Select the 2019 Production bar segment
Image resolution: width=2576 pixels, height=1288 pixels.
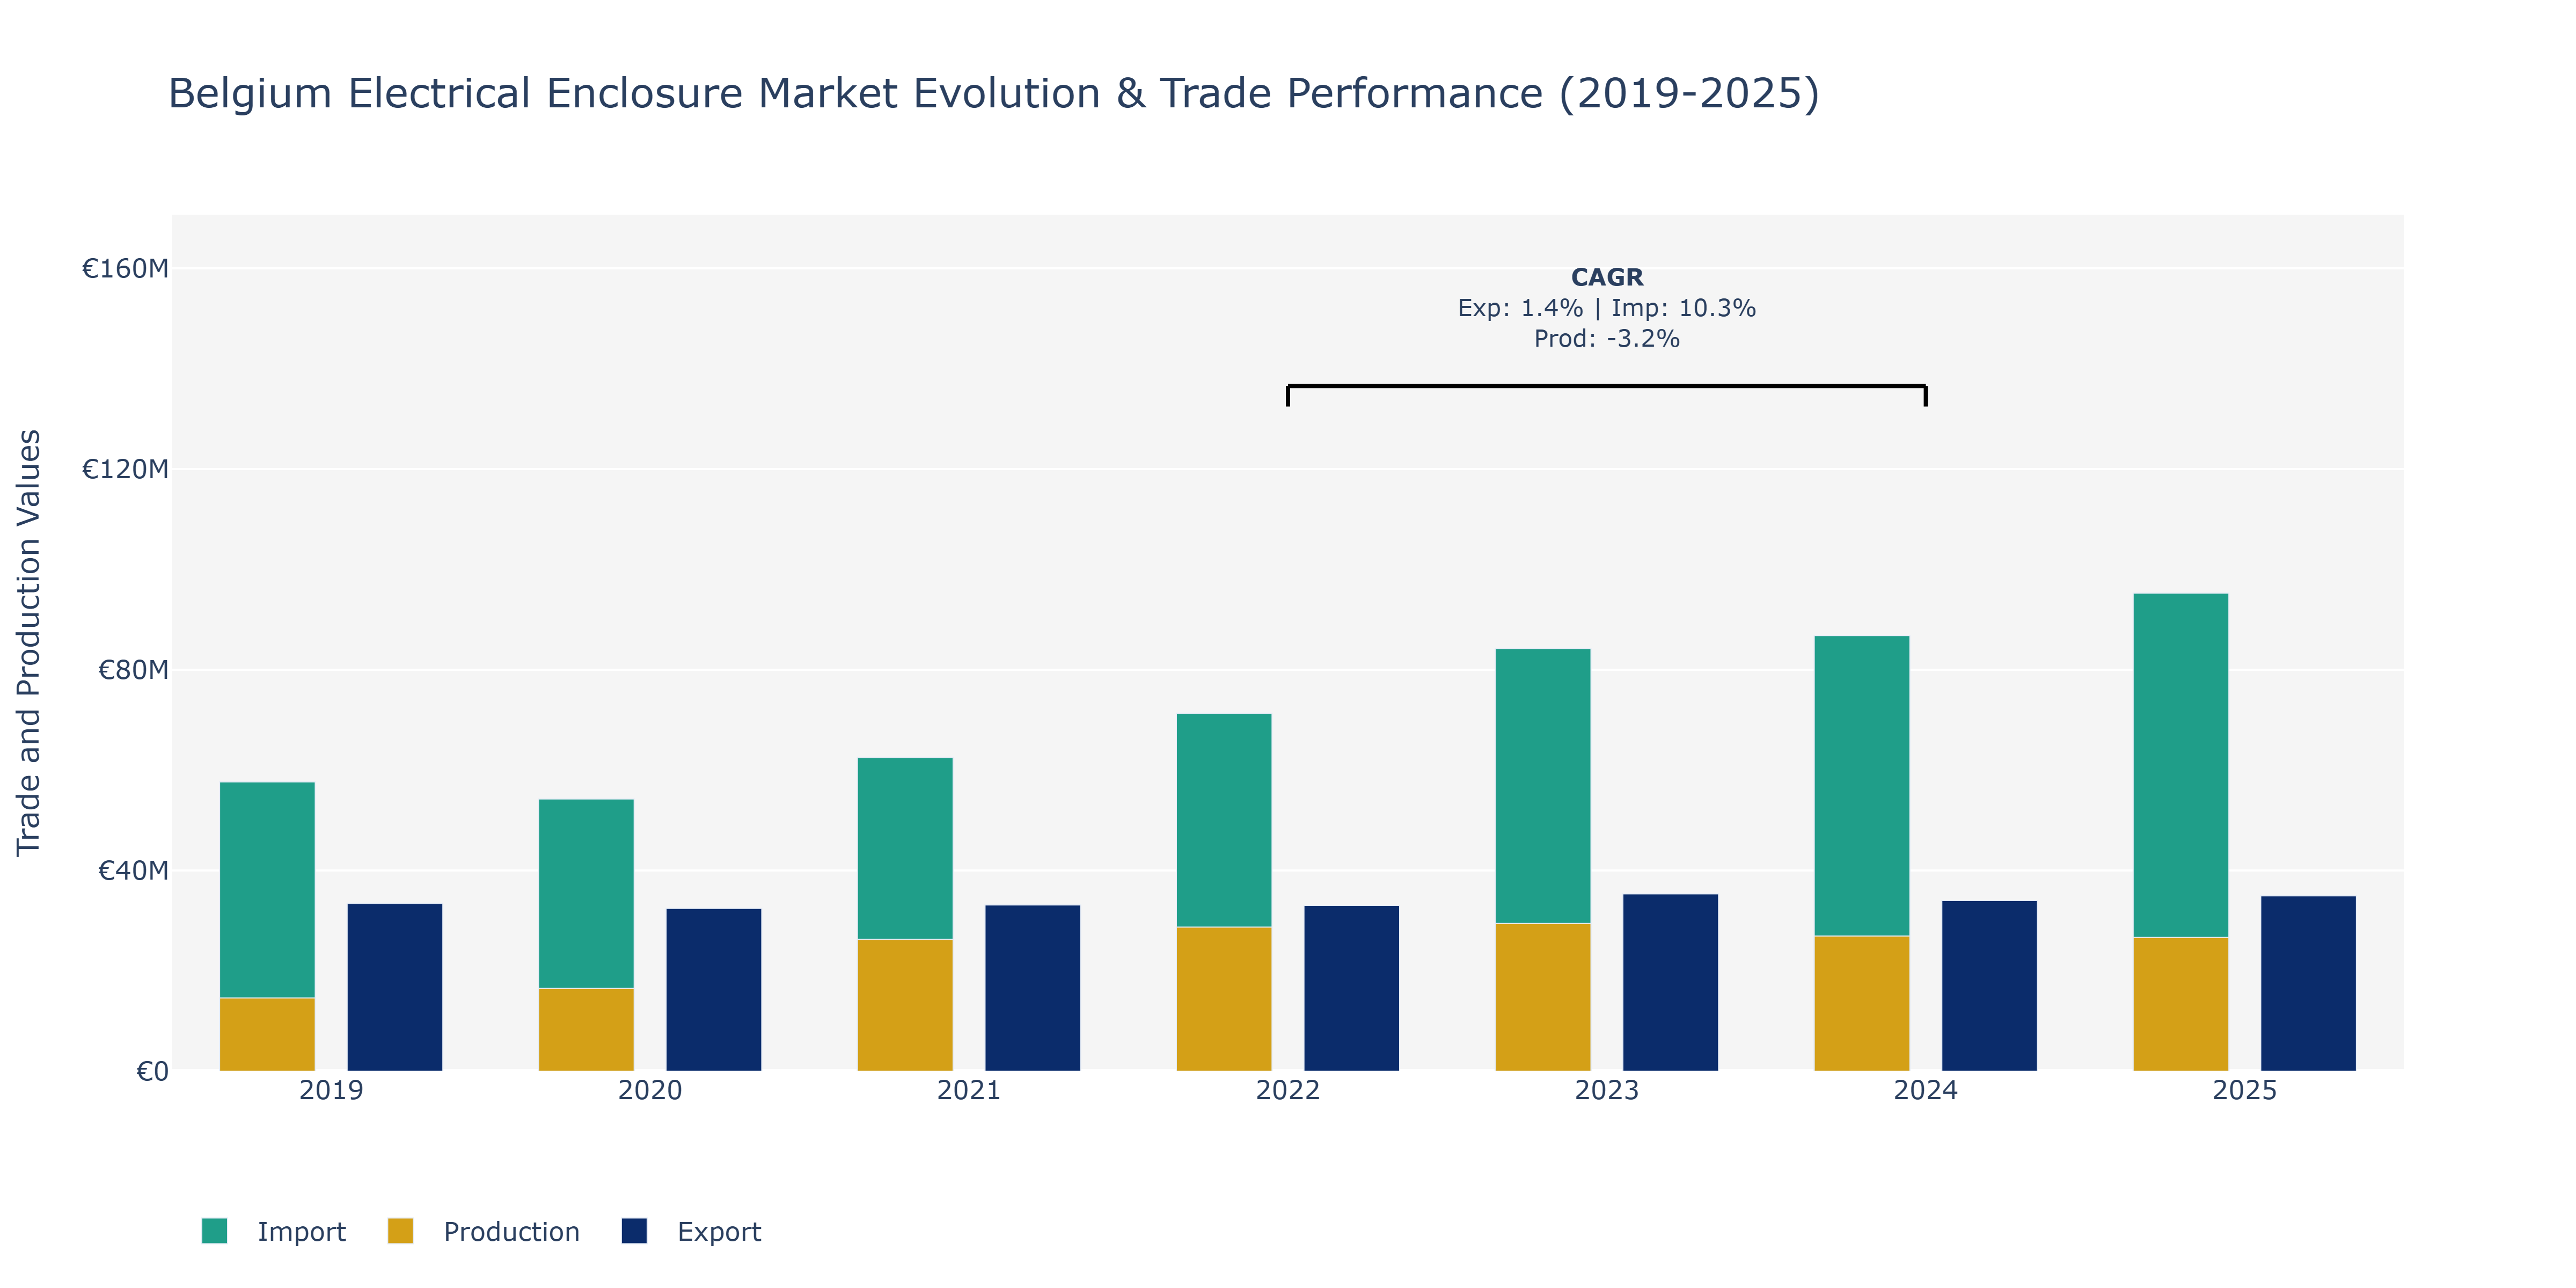click(267, 1034)
